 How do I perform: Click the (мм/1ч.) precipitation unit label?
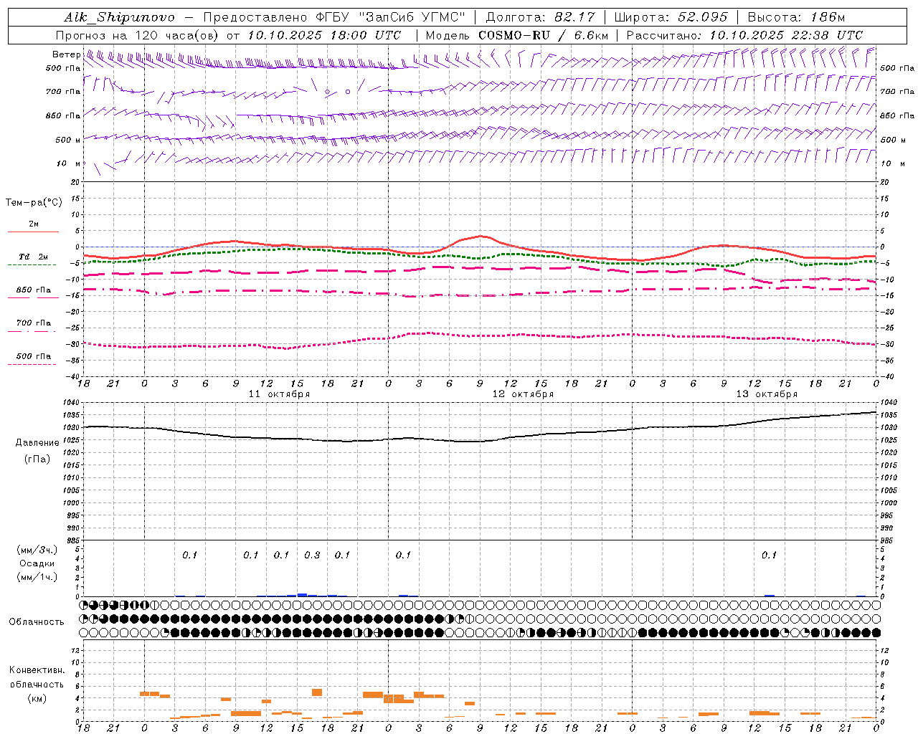[x=37, y=577]
